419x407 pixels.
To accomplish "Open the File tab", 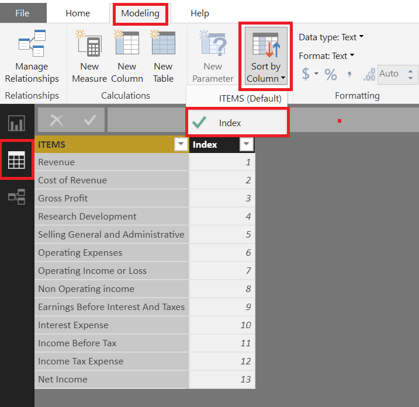I will pos(22,13).
